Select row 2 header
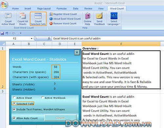164x128 pixels. click(x=3, y=70)
